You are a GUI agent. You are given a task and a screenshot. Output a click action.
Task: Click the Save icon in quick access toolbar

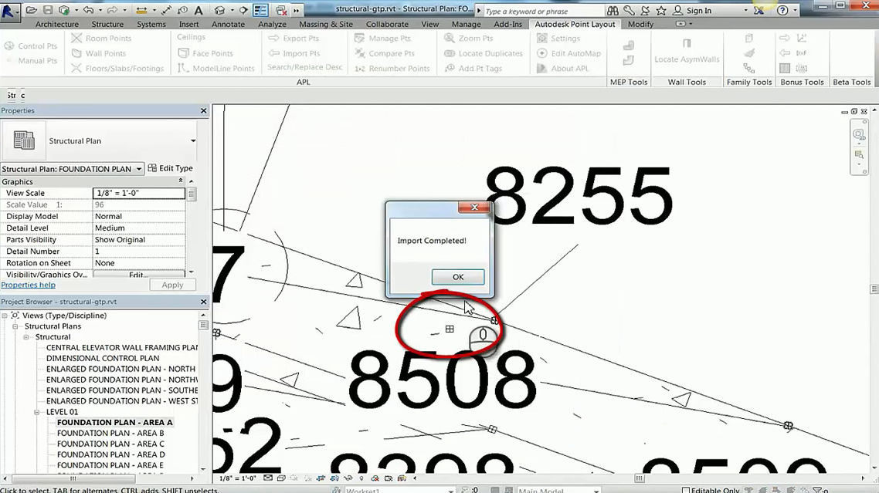(x=48, y=11)
